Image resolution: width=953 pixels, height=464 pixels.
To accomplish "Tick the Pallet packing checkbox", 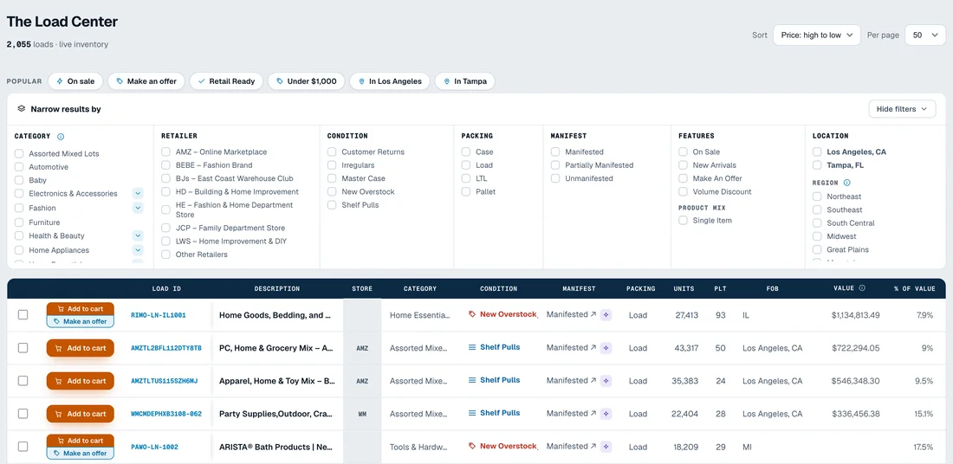I will 466,192.
